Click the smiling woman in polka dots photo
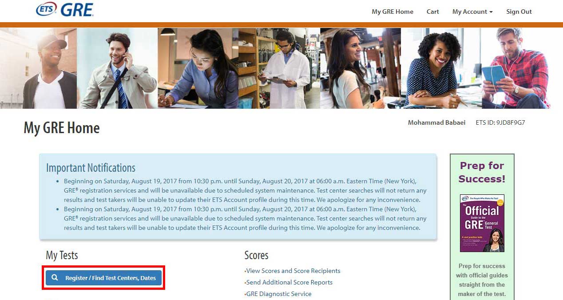Image resolution: width=563 pixels, height=300 pixels. click(x=441, y=68)
